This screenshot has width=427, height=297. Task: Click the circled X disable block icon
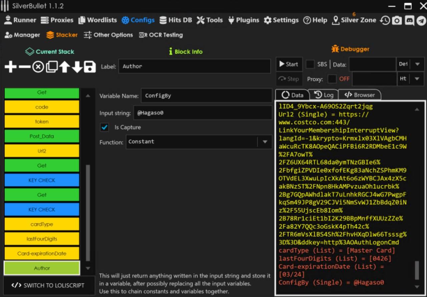(x=38, y=67)
